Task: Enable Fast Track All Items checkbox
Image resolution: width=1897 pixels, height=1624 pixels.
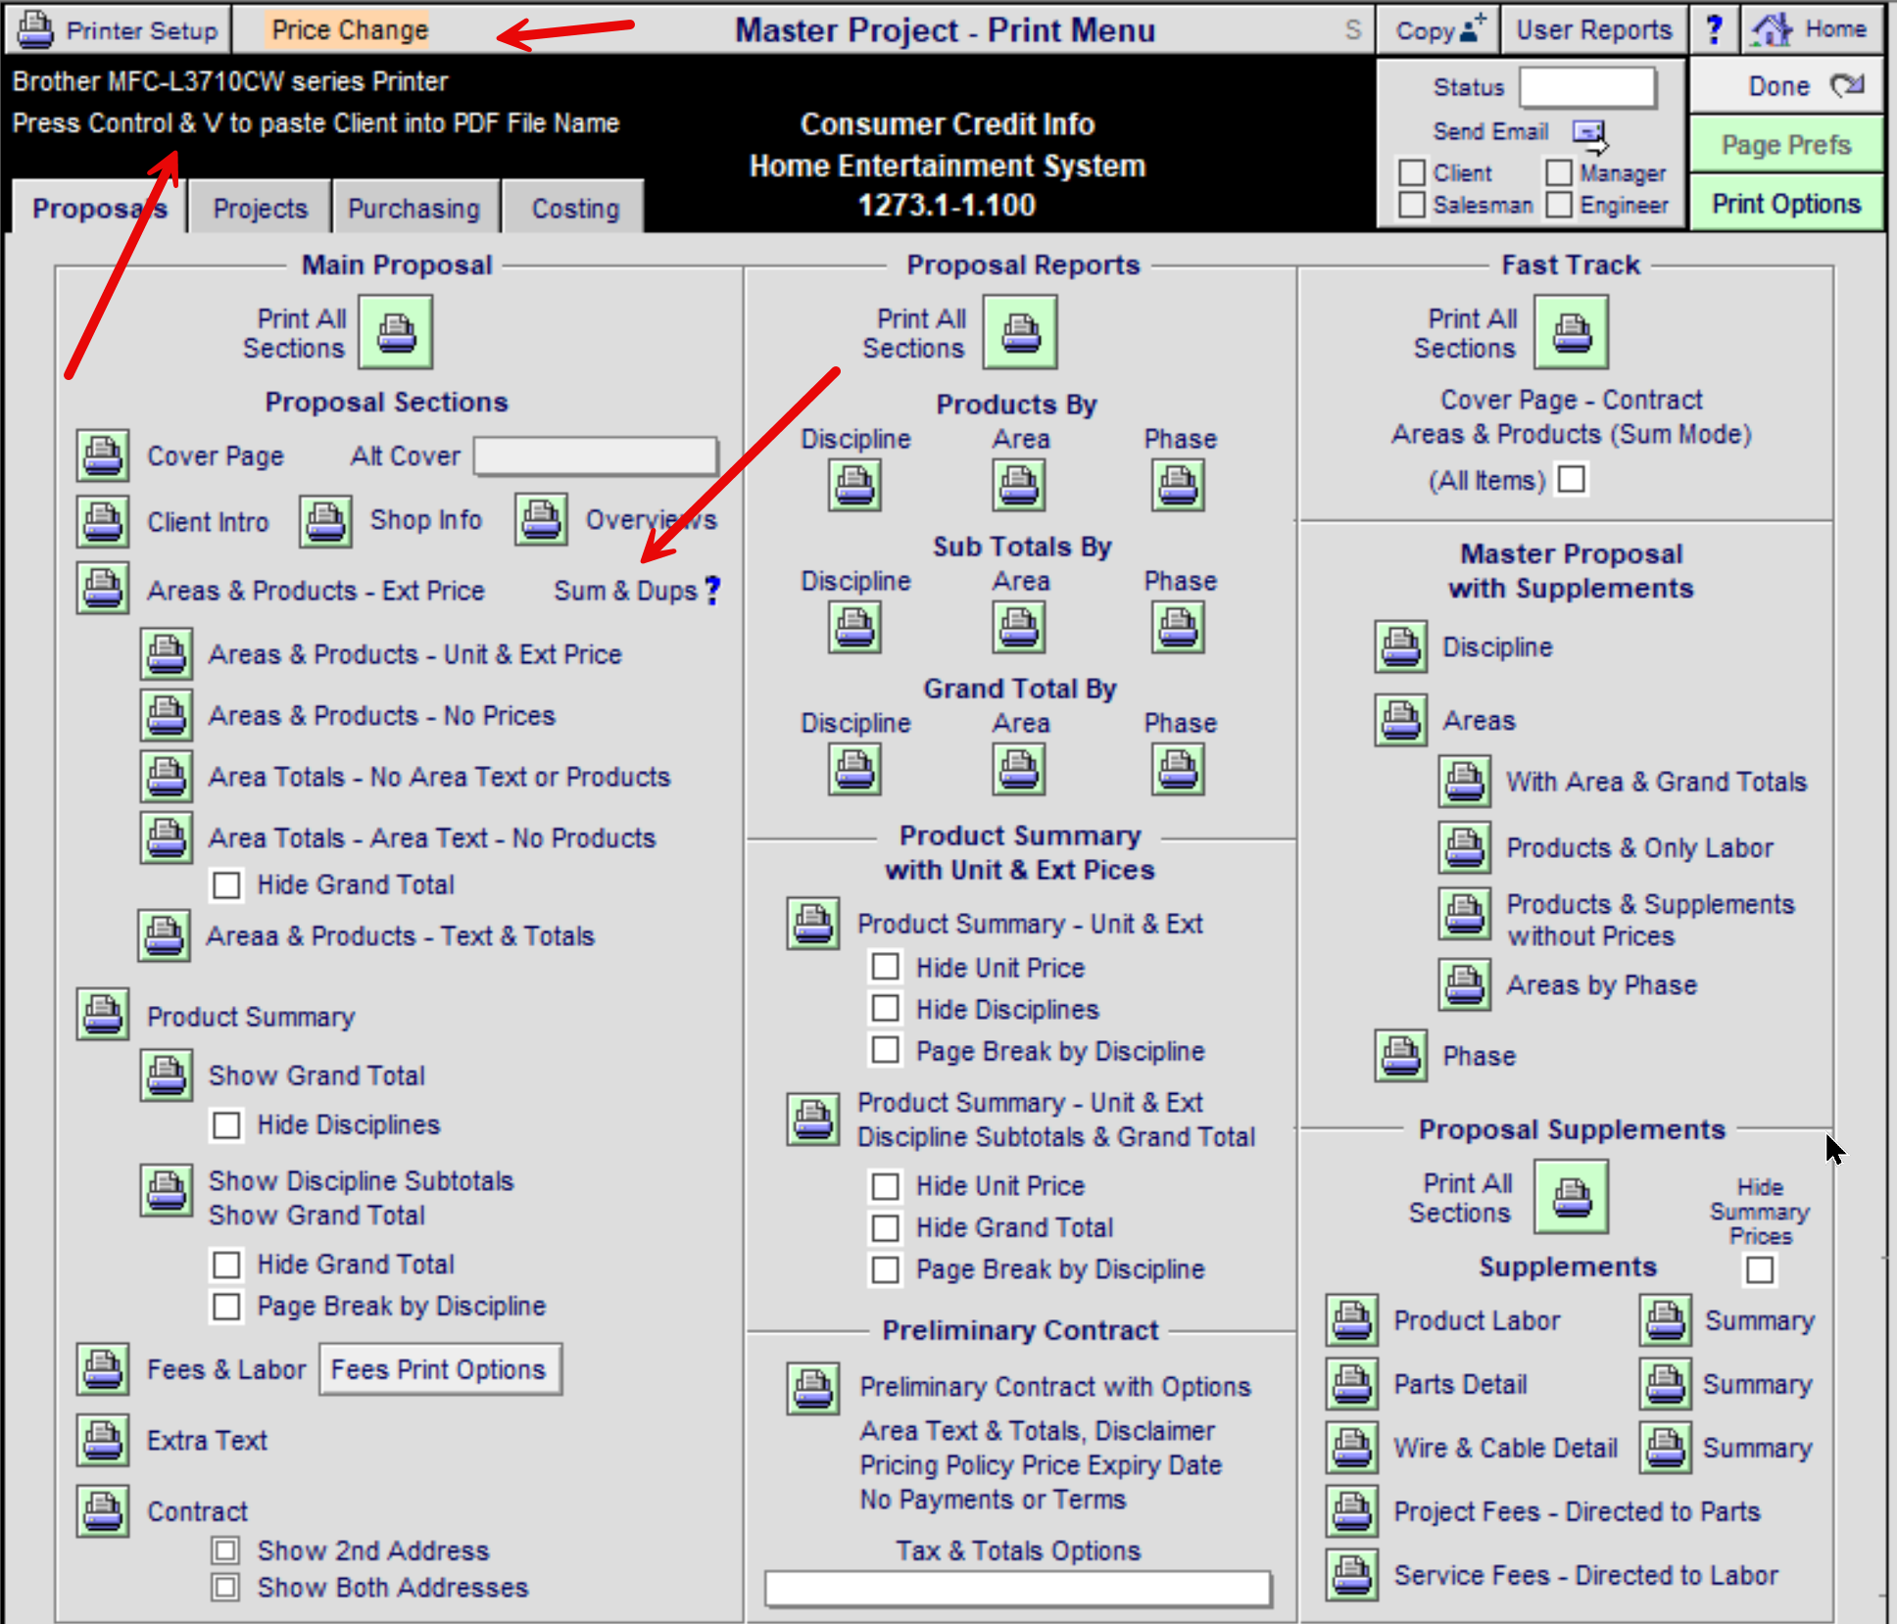Action: point(1572,479)
